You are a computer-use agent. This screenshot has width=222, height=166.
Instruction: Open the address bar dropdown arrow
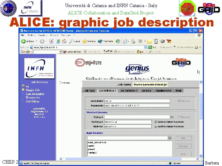click(146, 47)
